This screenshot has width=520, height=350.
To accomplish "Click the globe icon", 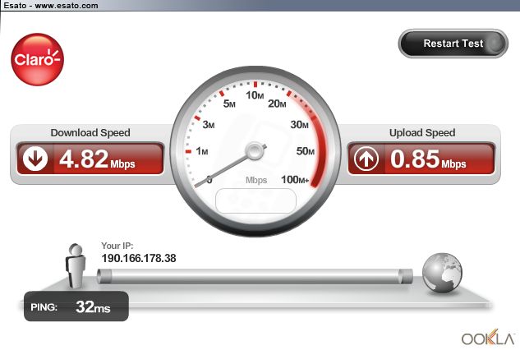I will 442,273.
